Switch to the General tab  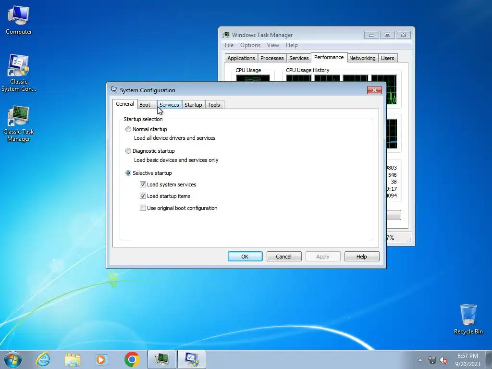[x=125, y=104]
